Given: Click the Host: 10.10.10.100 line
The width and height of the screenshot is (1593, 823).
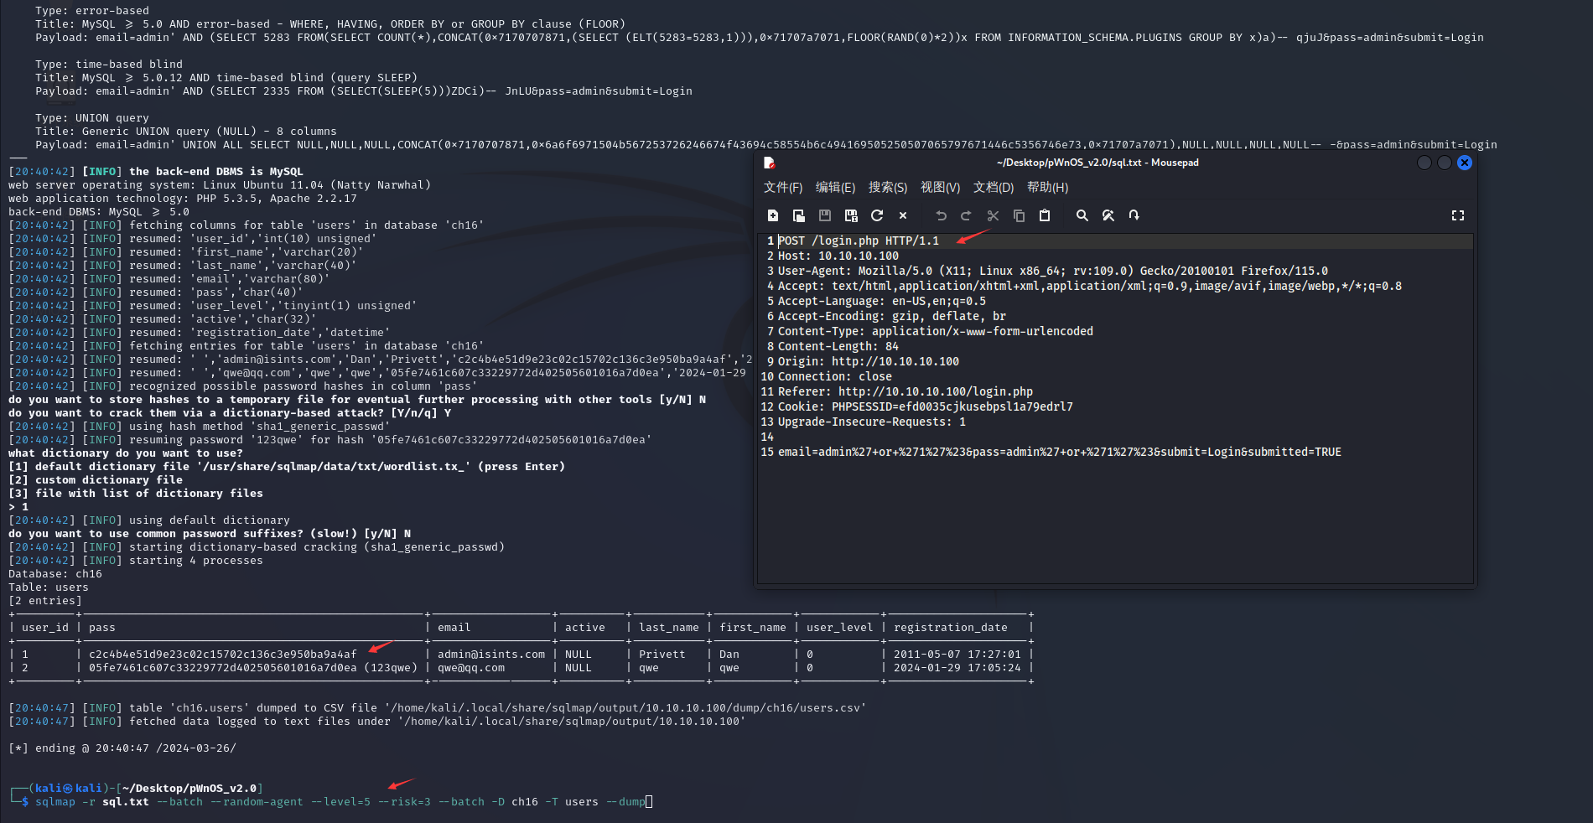Looking at the screenshot, I should (x=838, y=256).
